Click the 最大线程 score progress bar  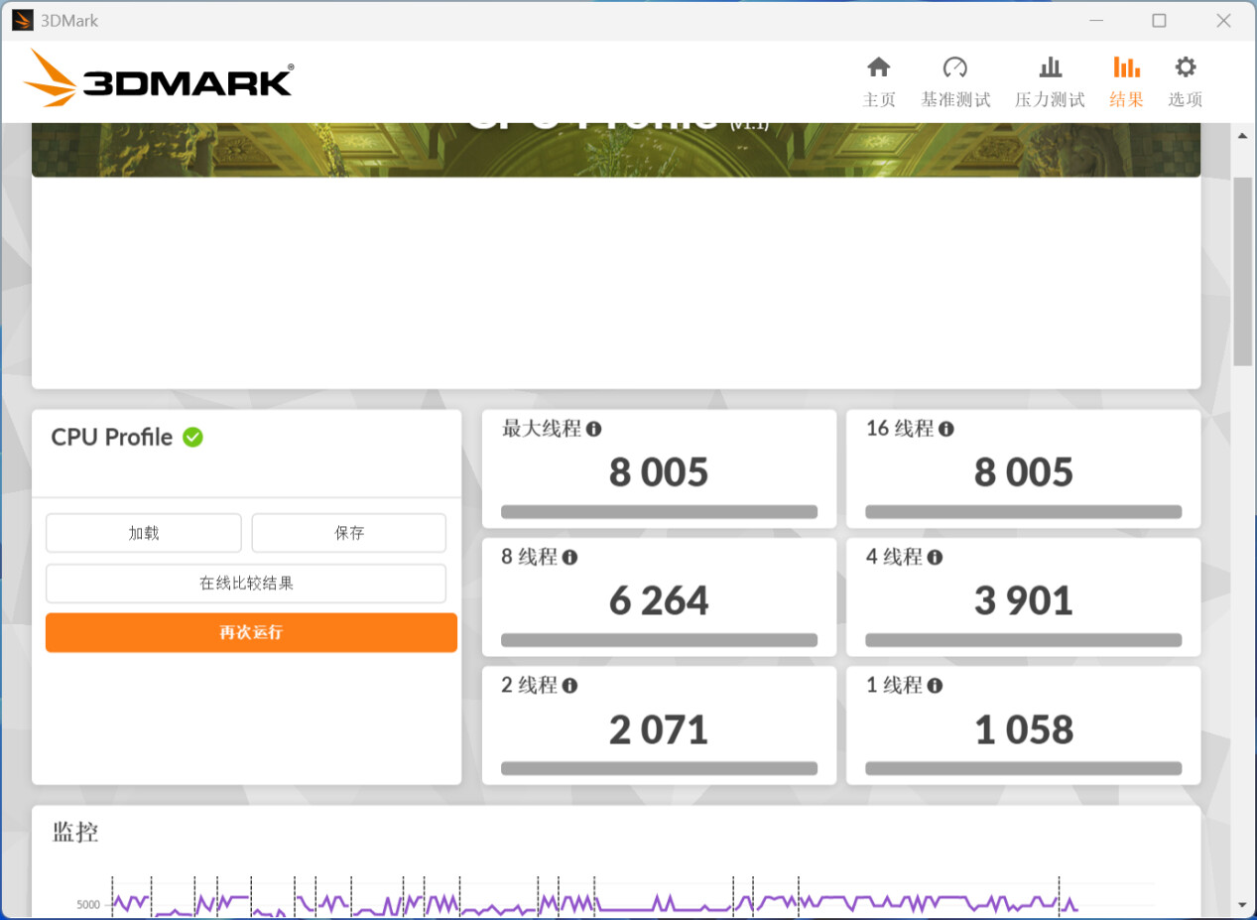click(x=659, y=512)
